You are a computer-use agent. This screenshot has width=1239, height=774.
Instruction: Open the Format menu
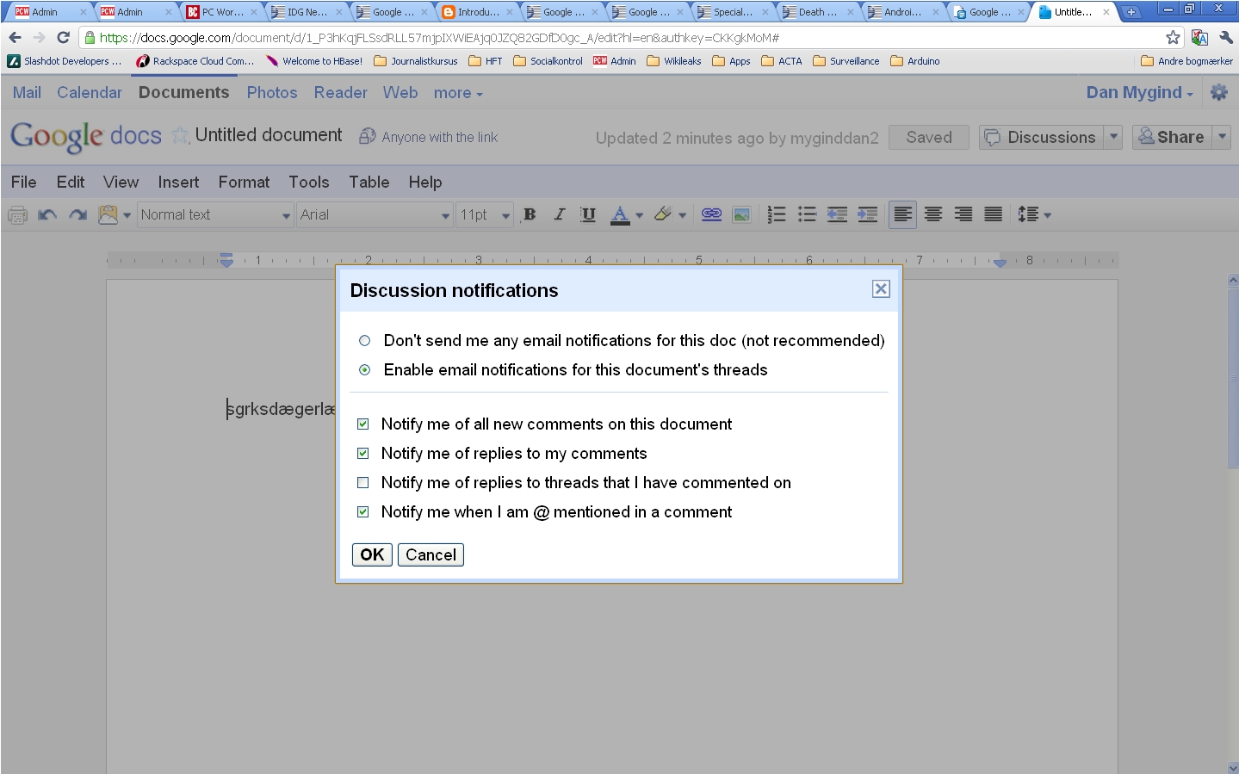(x=244, y=183)
